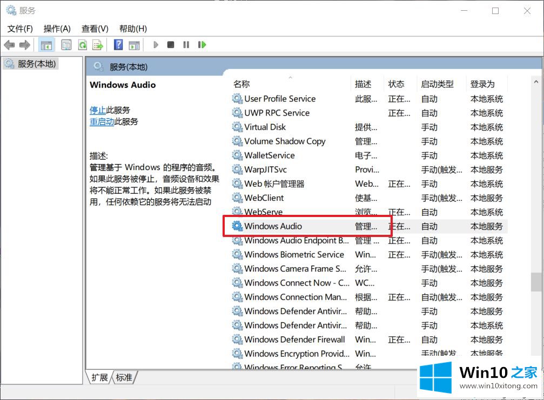Click 本地服务 login of Windows Audio
The image size is (544, 400).
tap(487, 226)
